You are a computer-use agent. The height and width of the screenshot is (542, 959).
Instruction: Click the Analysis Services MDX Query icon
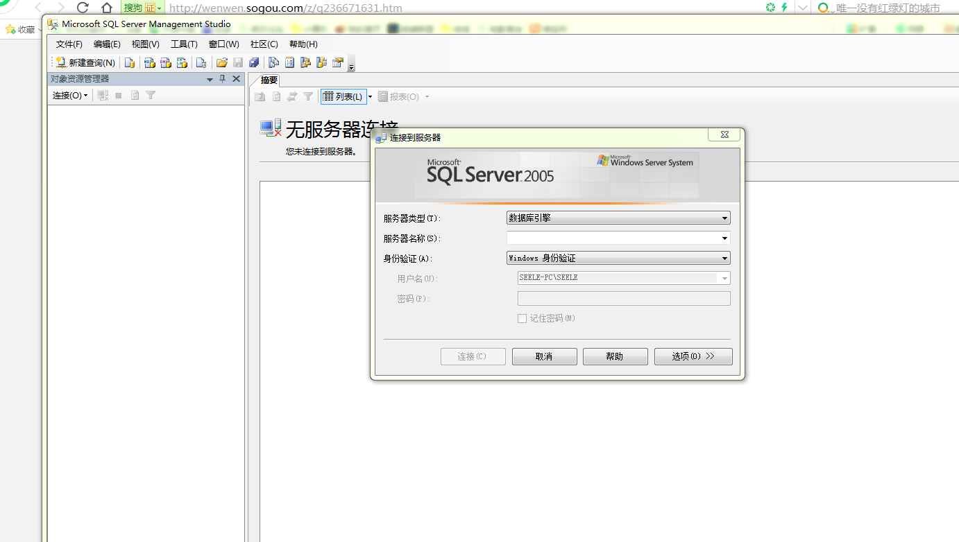coord(149,63)
